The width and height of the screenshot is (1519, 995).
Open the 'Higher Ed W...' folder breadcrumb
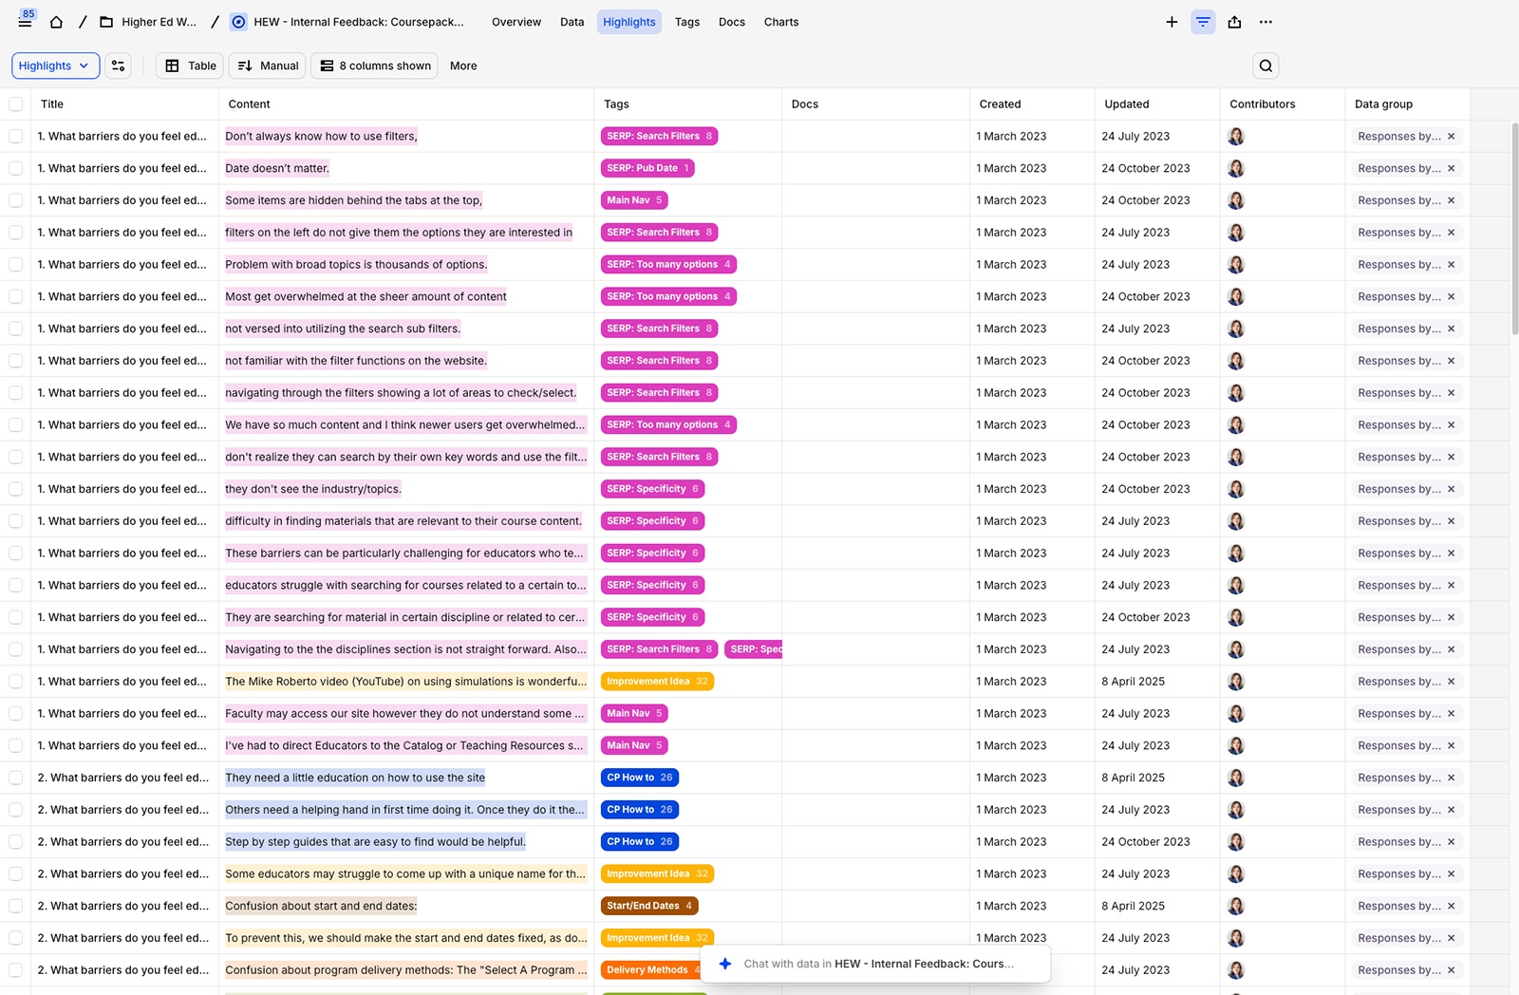(x=149, y=22)
